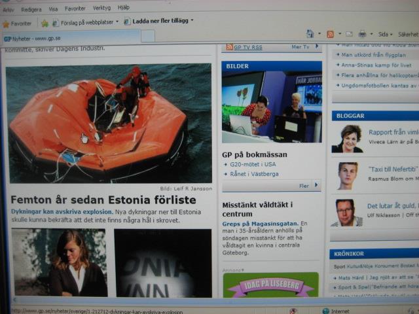
Task: Select the Nyheter - www.gp.se tab
Action: pyautogui.click(x=71, y=39)
